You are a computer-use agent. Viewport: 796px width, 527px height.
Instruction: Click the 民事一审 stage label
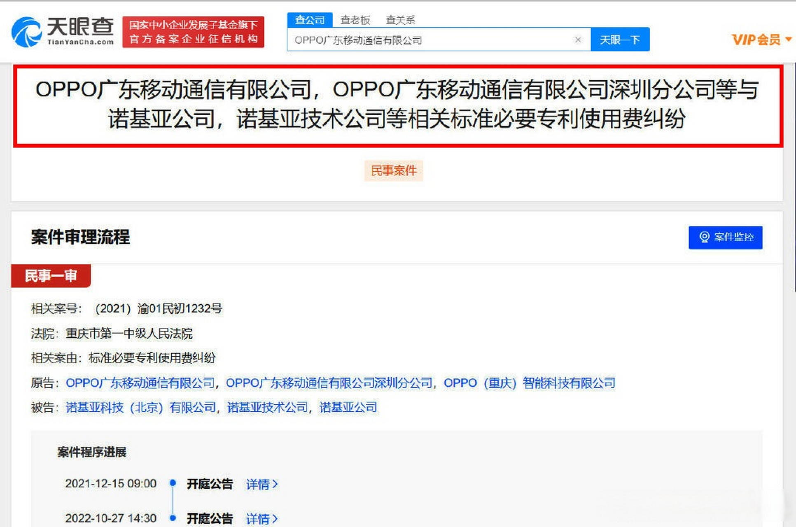51,275
